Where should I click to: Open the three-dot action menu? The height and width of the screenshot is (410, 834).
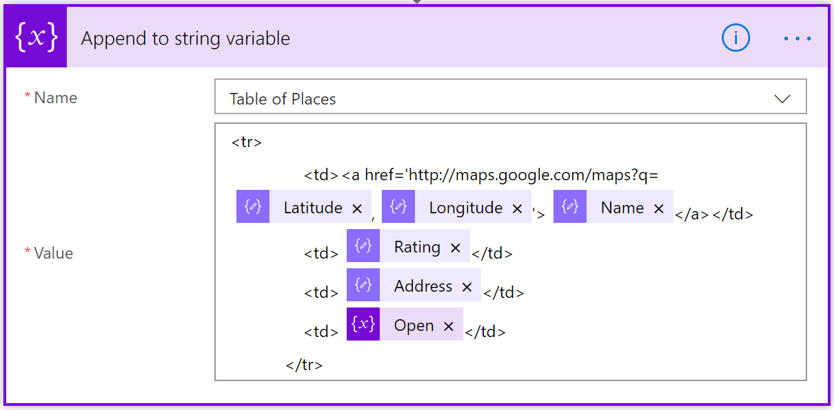point(797,39)
